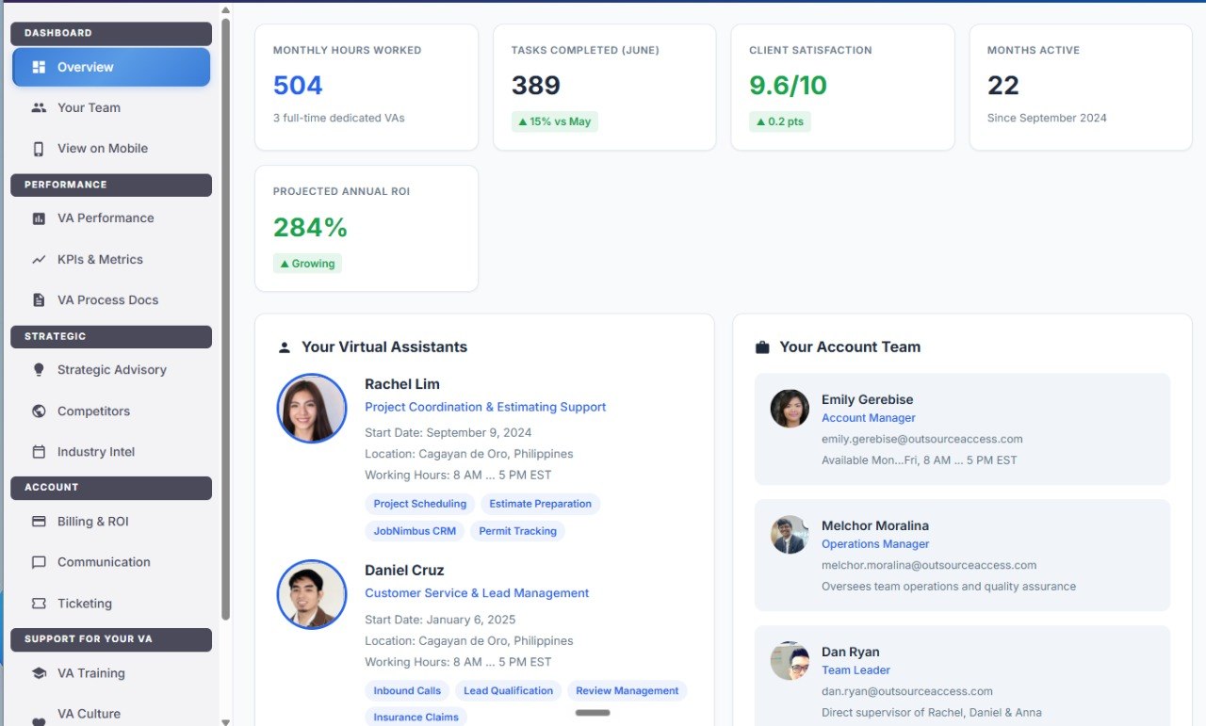The width and height of the screenshot is (1206, 726).
Task: Click dan.ryan@outsourceaccess.com email
Action: click(x=907, y=691)
